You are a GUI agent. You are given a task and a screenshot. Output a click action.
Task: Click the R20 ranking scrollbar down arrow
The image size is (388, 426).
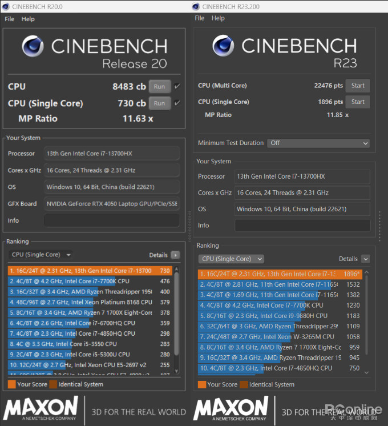point(176,371)
